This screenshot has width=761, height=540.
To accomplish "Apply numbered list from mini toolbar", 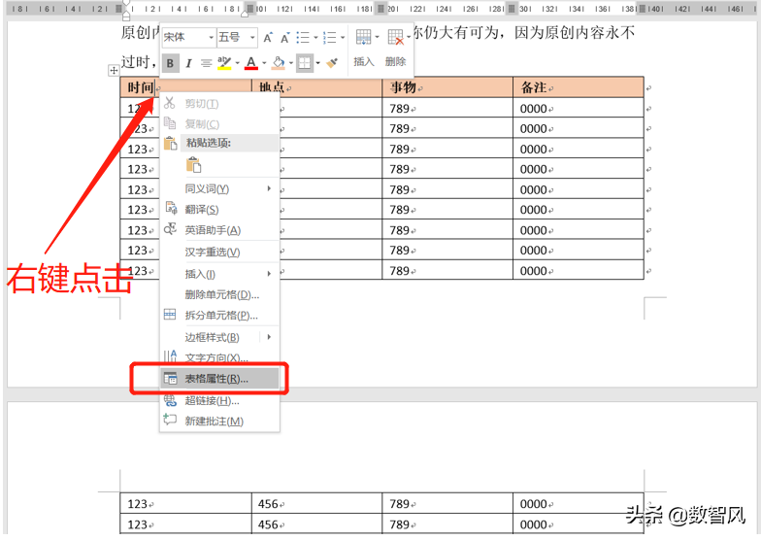I will tap(330, 37).
